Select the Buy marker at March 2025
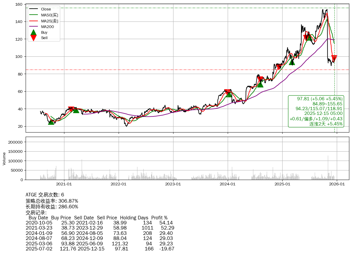This screenshot has height=254, width=352. 292,62
